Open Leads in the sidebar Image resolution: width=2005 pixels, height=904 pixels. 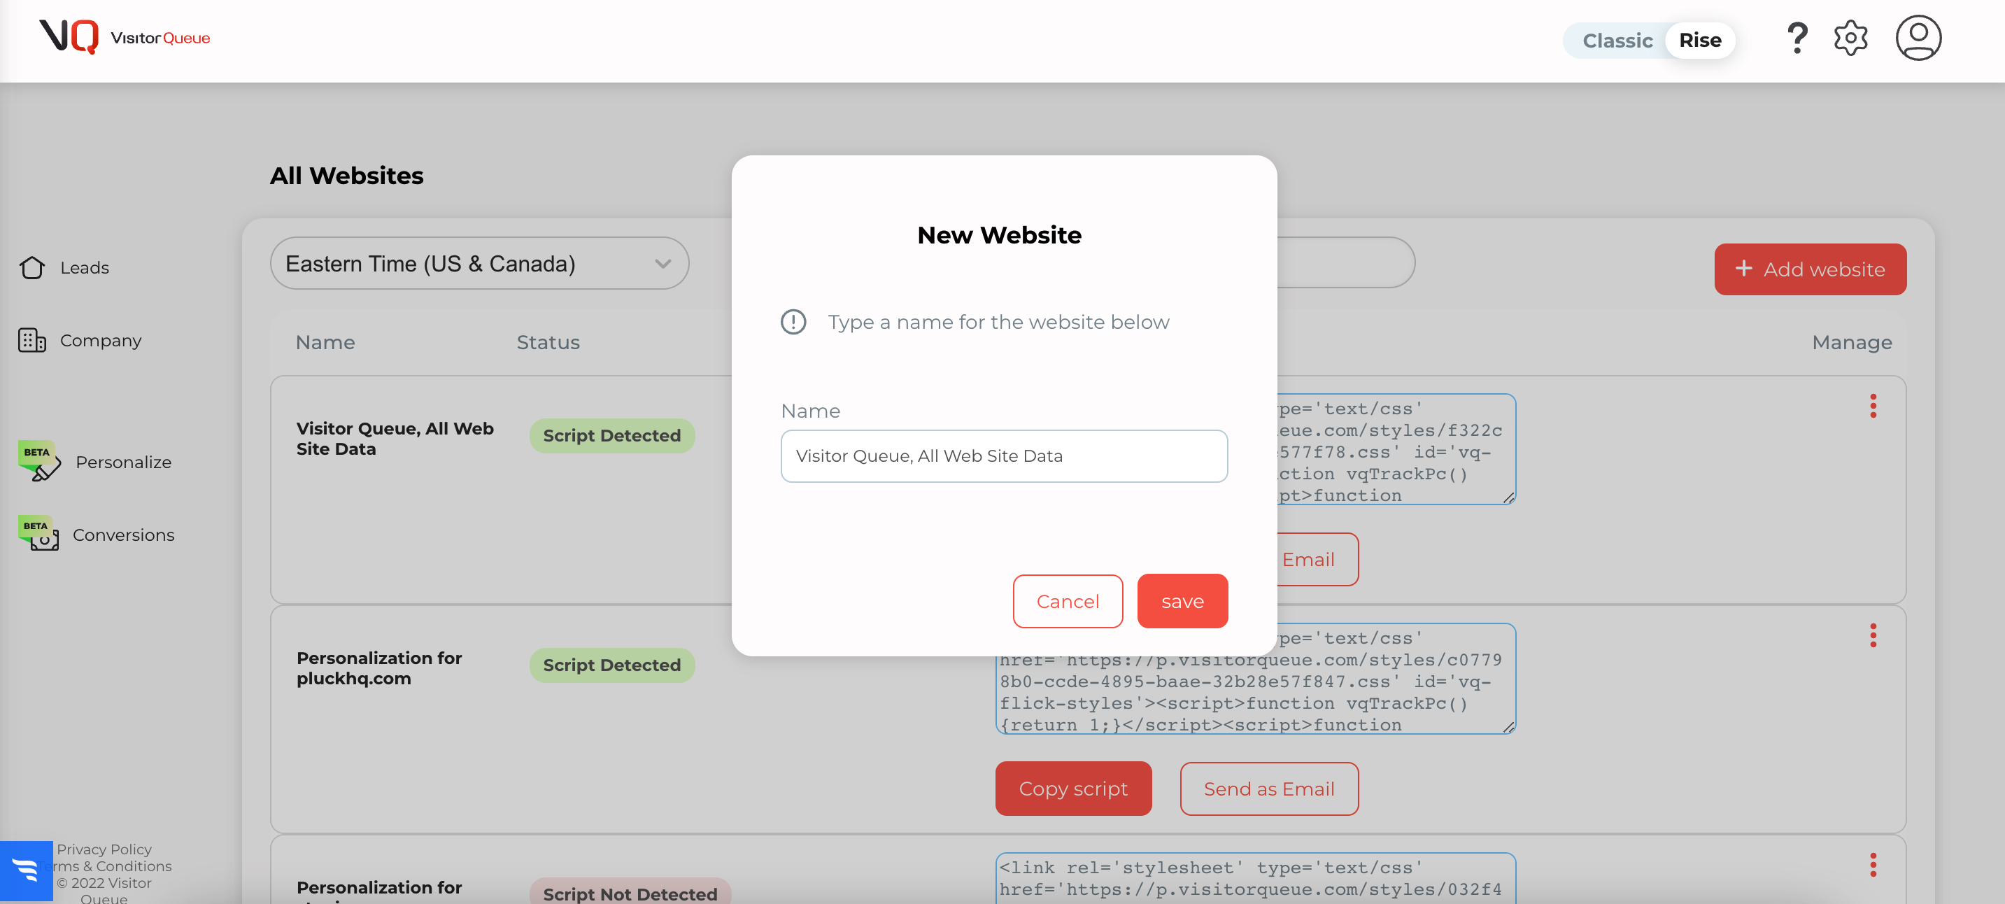84,268
